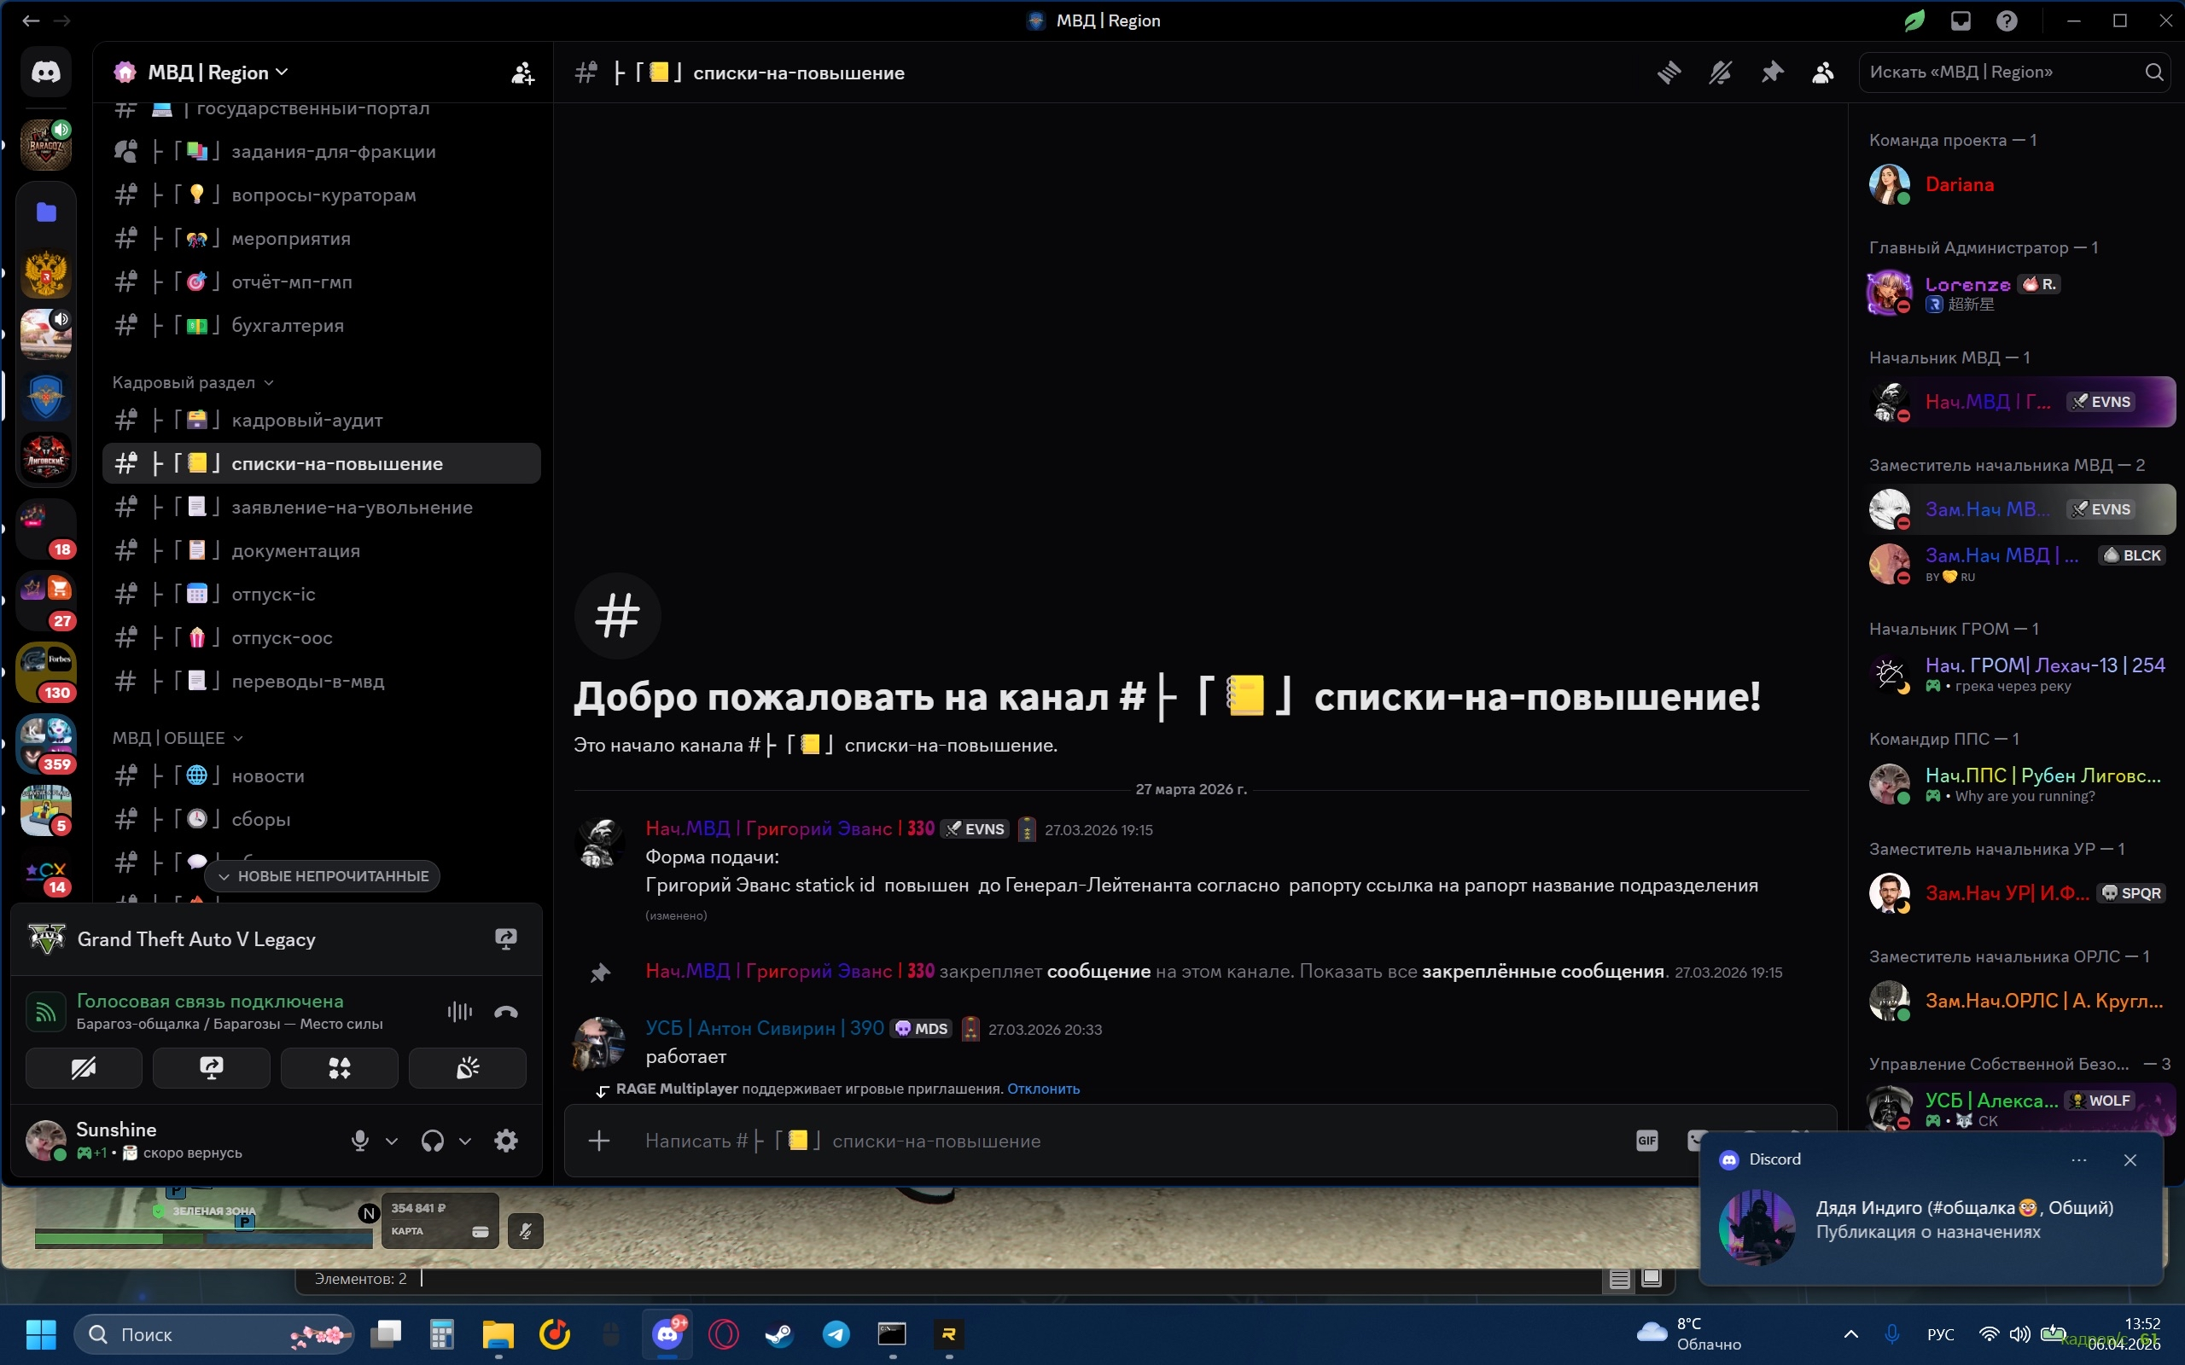2185x1365 pixels.
Task: Toggle headphones deafen in user panel
Action: pyautogui.click(x=433, y=1141)
